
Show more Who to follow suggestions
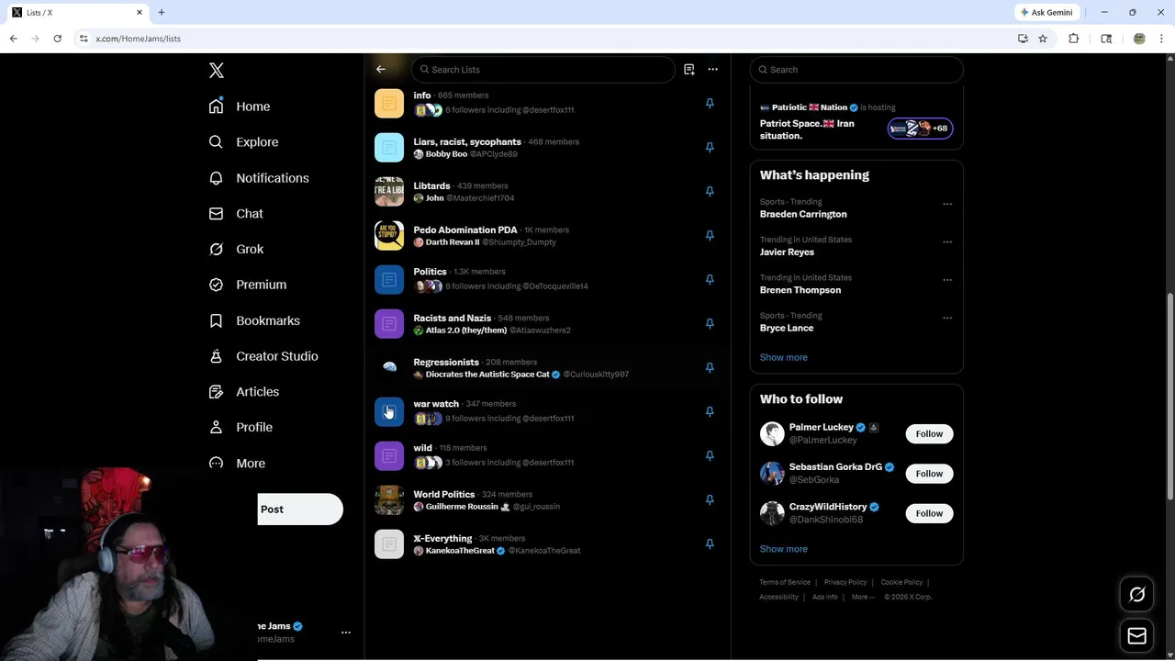tap(784, 549)
